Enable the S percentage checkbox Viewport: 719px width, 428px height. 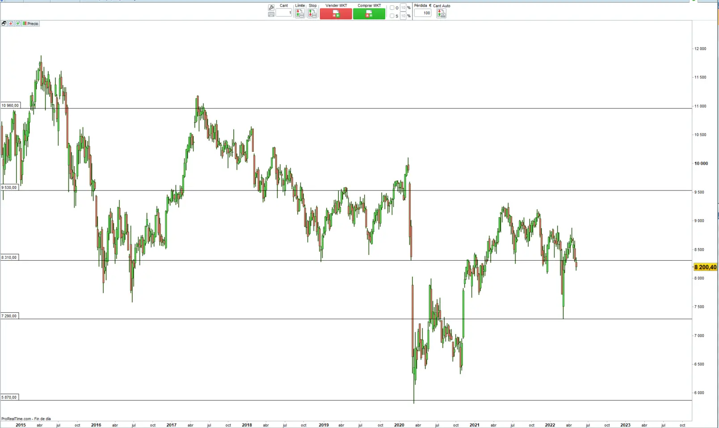[392, 16]
